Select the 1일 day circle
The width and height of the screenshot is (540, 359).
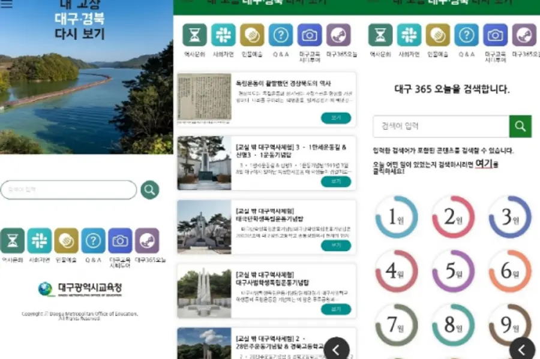[396, 217]
